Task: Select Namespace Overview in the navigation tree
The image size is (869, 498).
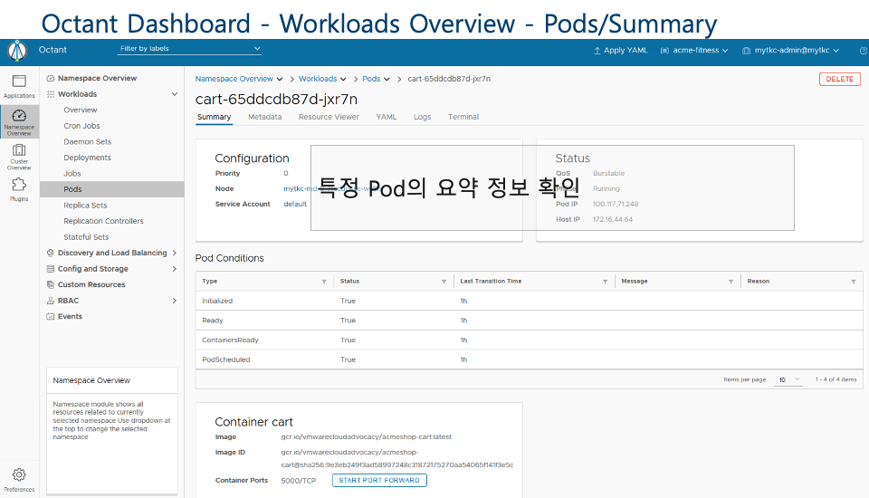Action: tap(97, 78)
